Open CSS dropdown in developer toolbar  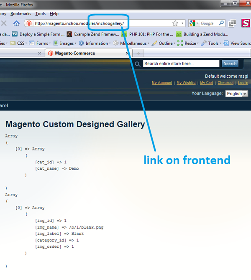pos(18,43)
